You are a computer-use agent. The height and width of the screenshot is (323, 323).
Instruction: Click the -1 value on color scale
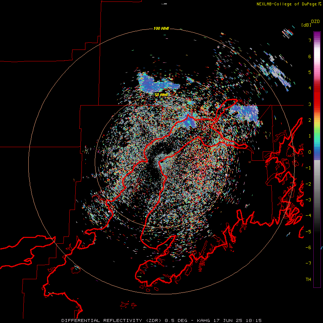tap(308, 168)
